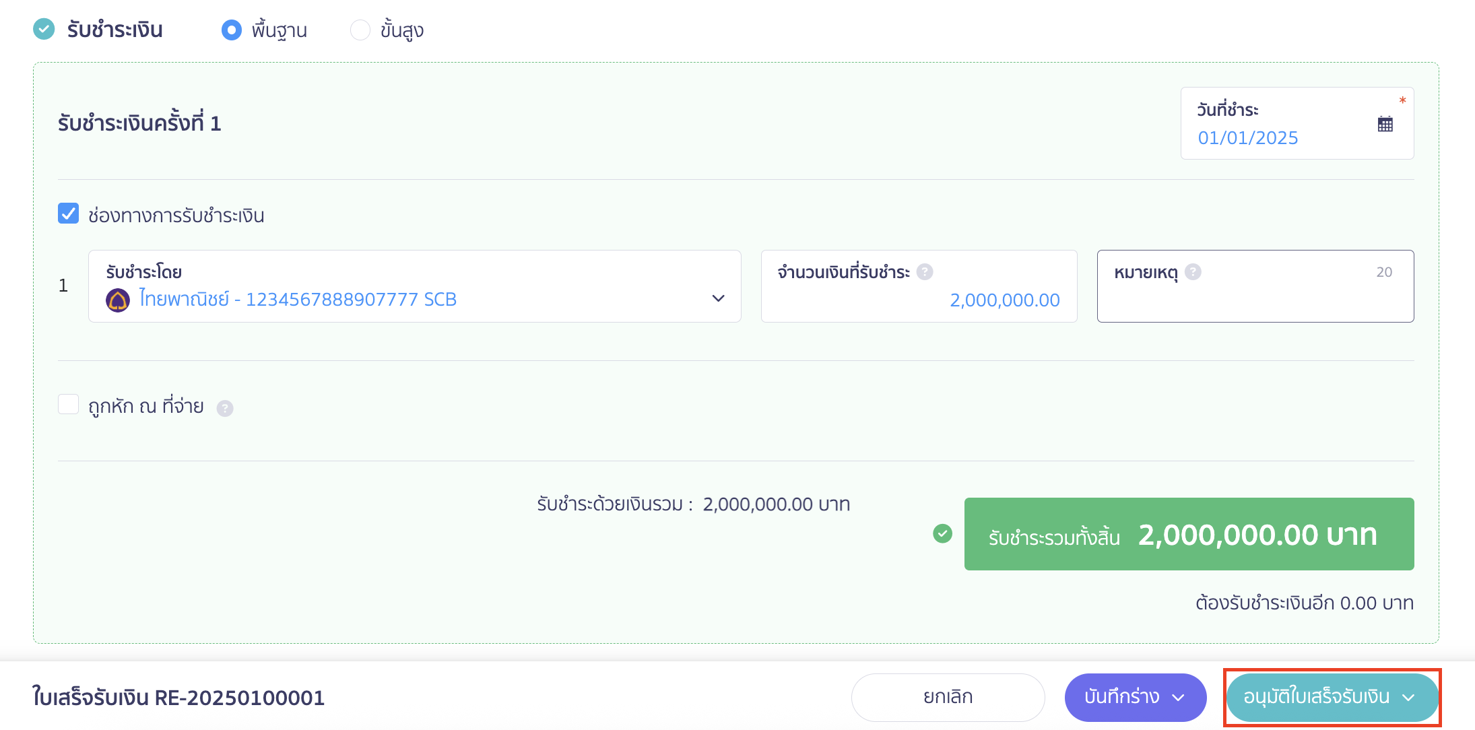Edit the amount 2,000,000.00 field
Image resolution: width=1475 pixels, height=730 pixels.
point(919,286)
